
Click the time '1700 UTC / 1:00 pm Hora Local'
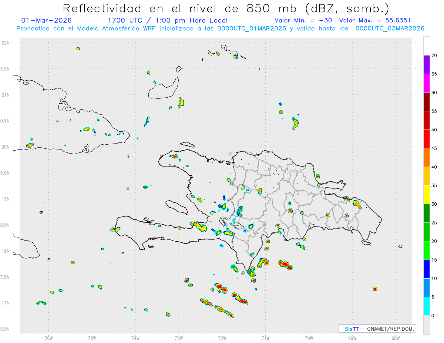pos(168,20)
